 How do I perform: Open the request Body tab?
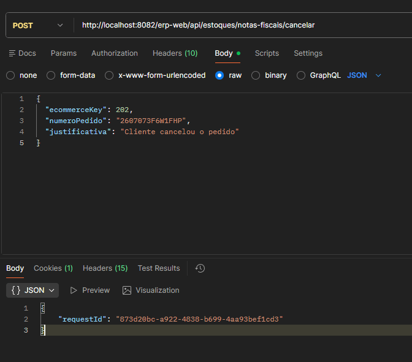[227, 53]
